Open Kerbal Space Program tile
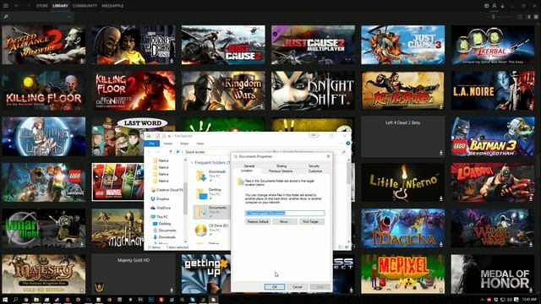This screenshot has height=304, width=541. click(x=493, y=45)
